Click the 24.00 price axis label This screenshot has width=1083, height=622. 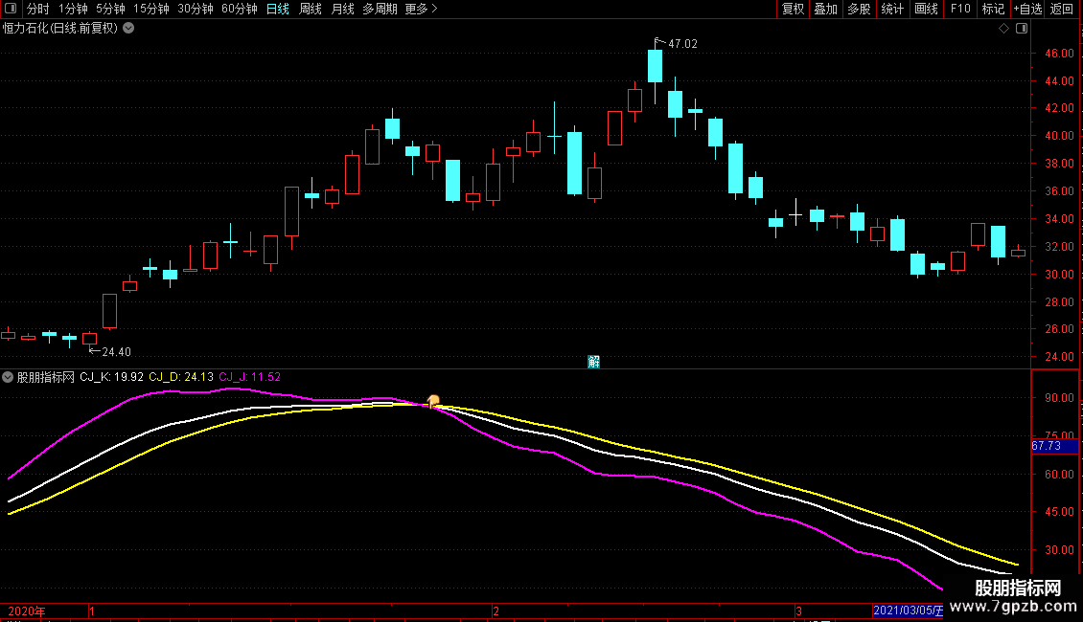[x=1059, y=357]
